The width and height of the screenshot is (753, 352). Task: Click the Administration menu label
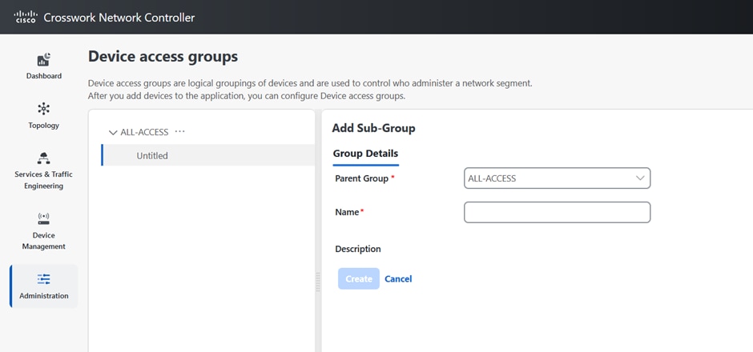click(44, 296)
